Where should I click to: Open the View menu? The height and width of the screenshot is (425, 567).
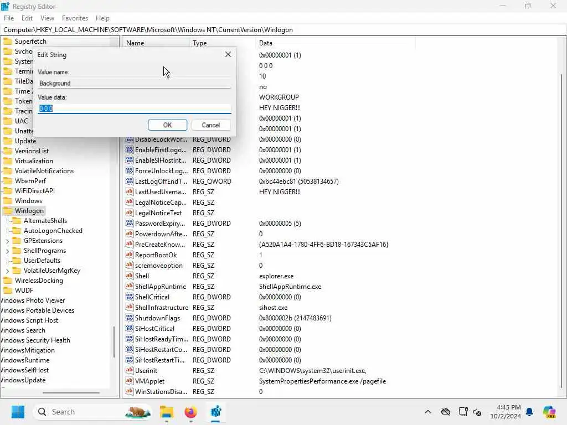tap(47, 18)
